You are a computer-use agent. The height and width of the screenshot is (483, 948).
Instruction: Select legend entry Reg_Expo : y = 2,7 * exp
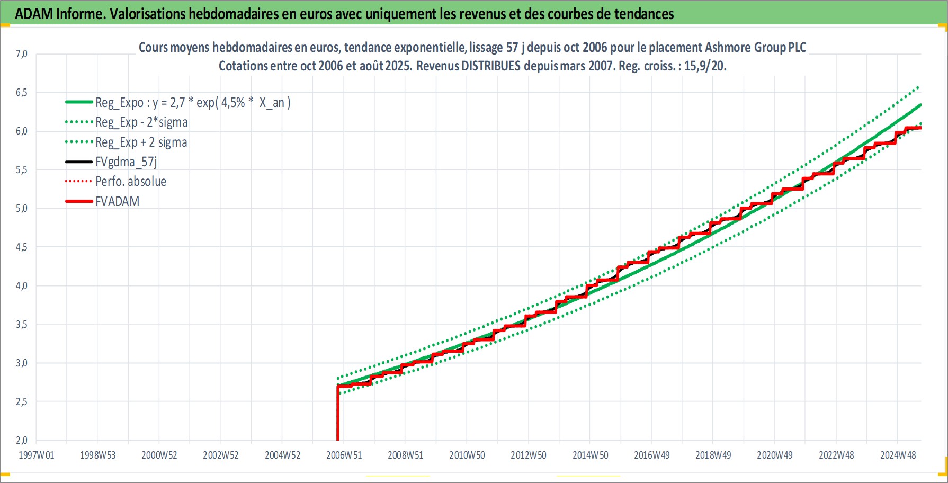[x=193, y=102]
